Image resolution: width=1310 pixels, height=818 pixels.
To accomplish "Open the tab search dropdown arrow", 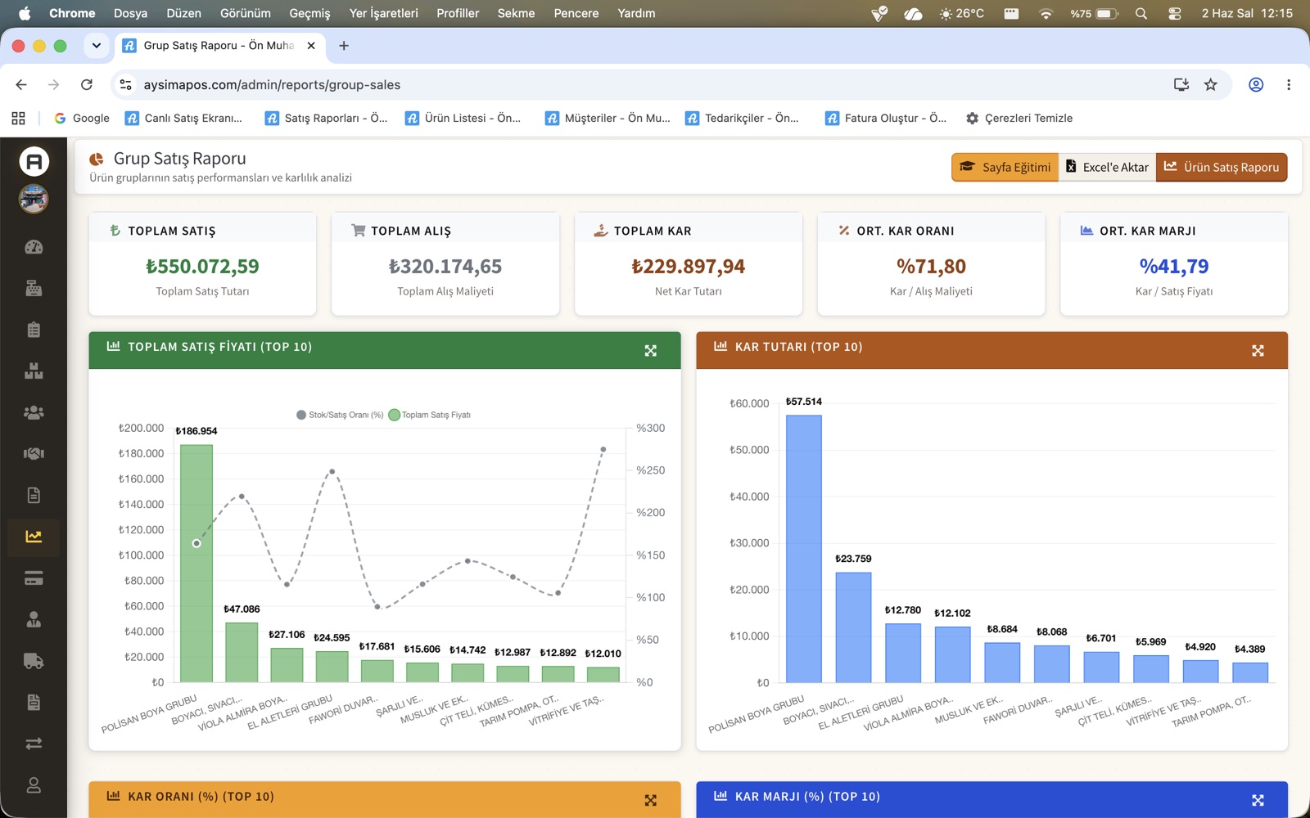I will (97, 46).
